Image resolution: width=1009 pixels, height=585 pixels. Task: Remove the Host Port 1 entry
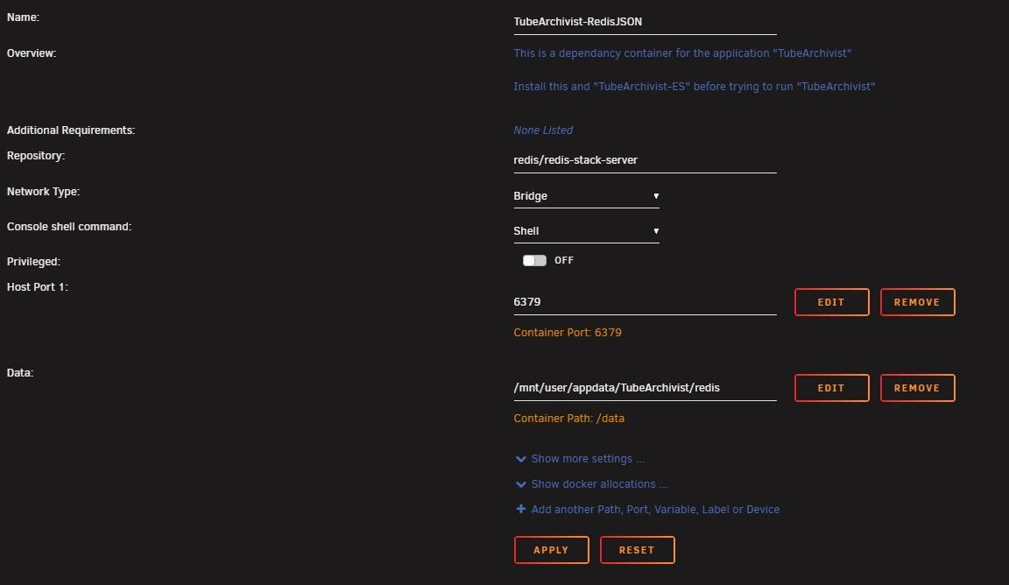pos(917,302)
